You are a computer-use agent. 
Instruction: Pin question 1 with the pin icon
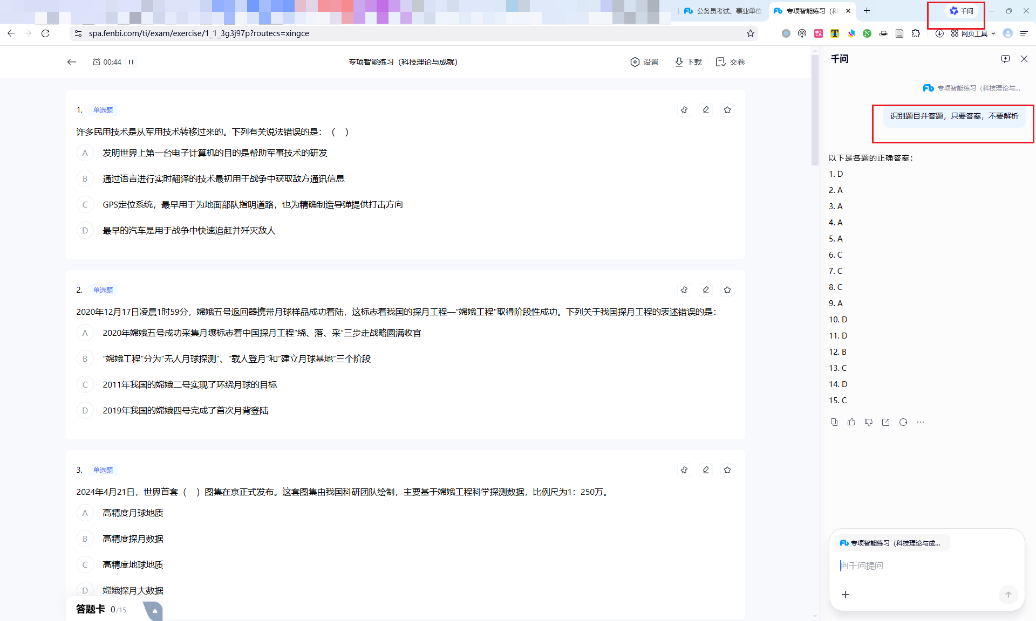684,110
